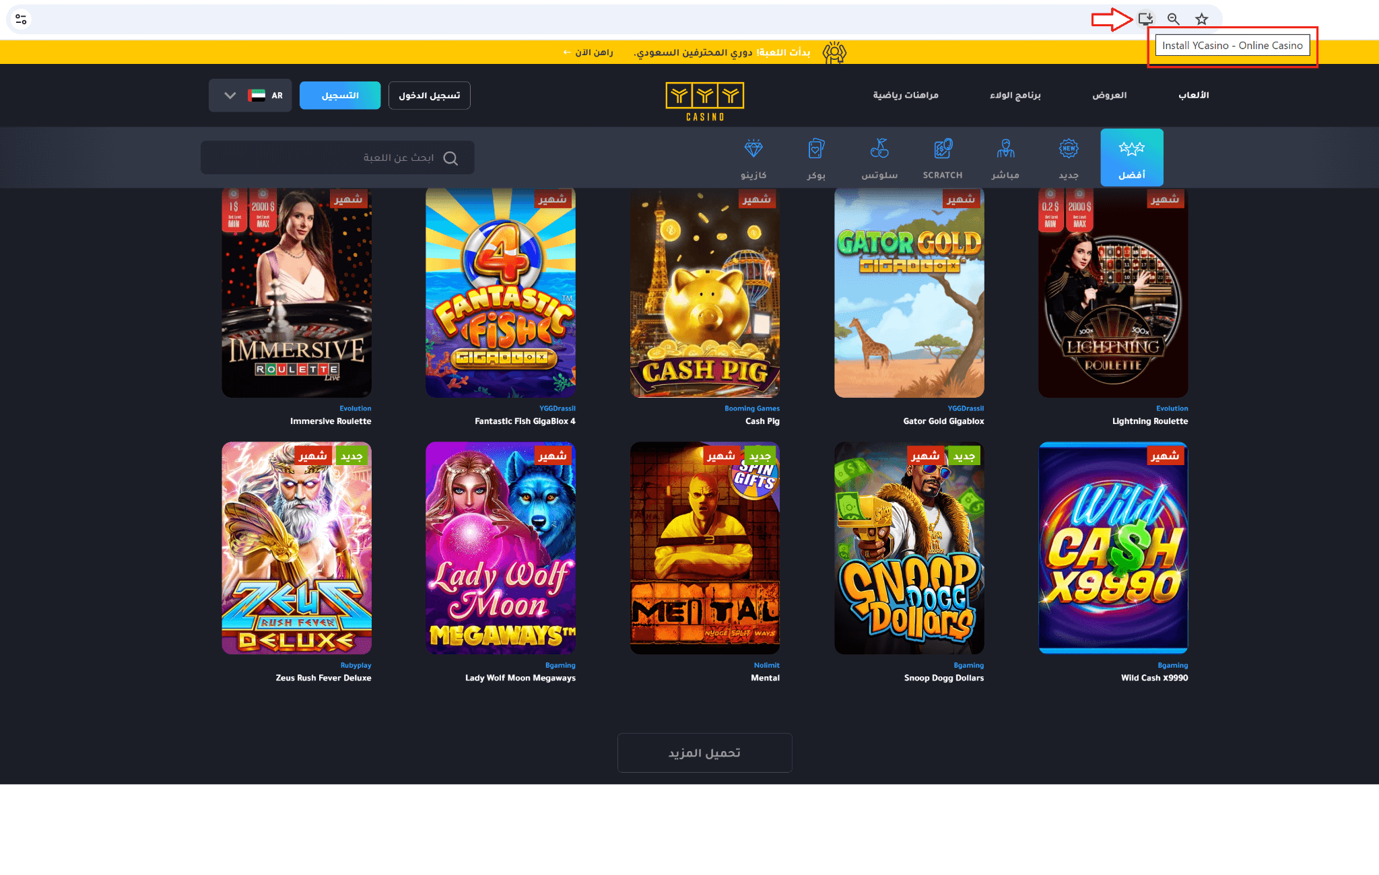The height and width of the screenshot is (875, 1379).
Task: Open Cash Pig game thumbnail
Action: click(705, 293)
